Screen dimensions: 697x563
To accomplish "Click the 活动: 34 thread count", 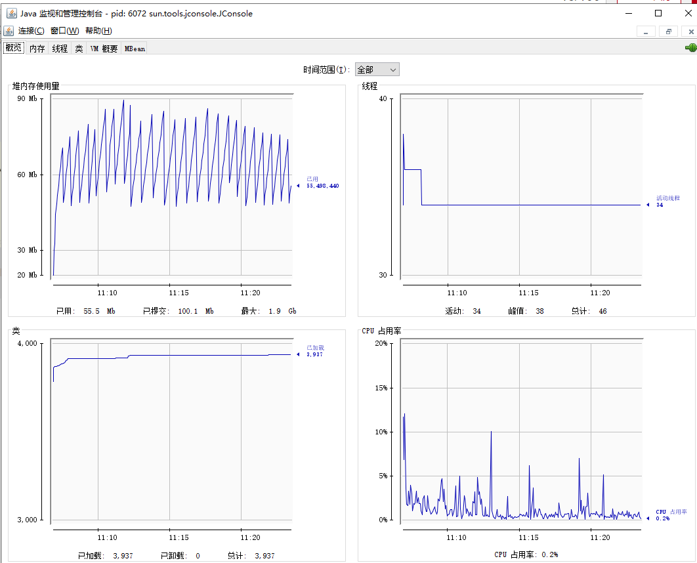I will [x=463, y=311].
